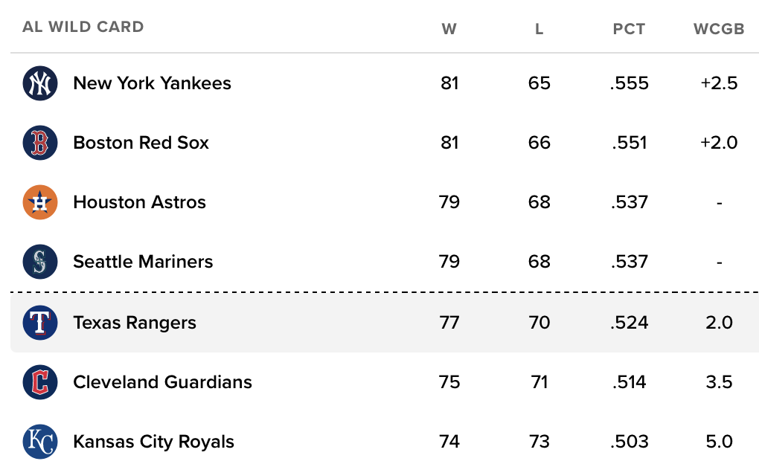Click the New York Yankees logo
Screen dimensions: 759x464
40,83
